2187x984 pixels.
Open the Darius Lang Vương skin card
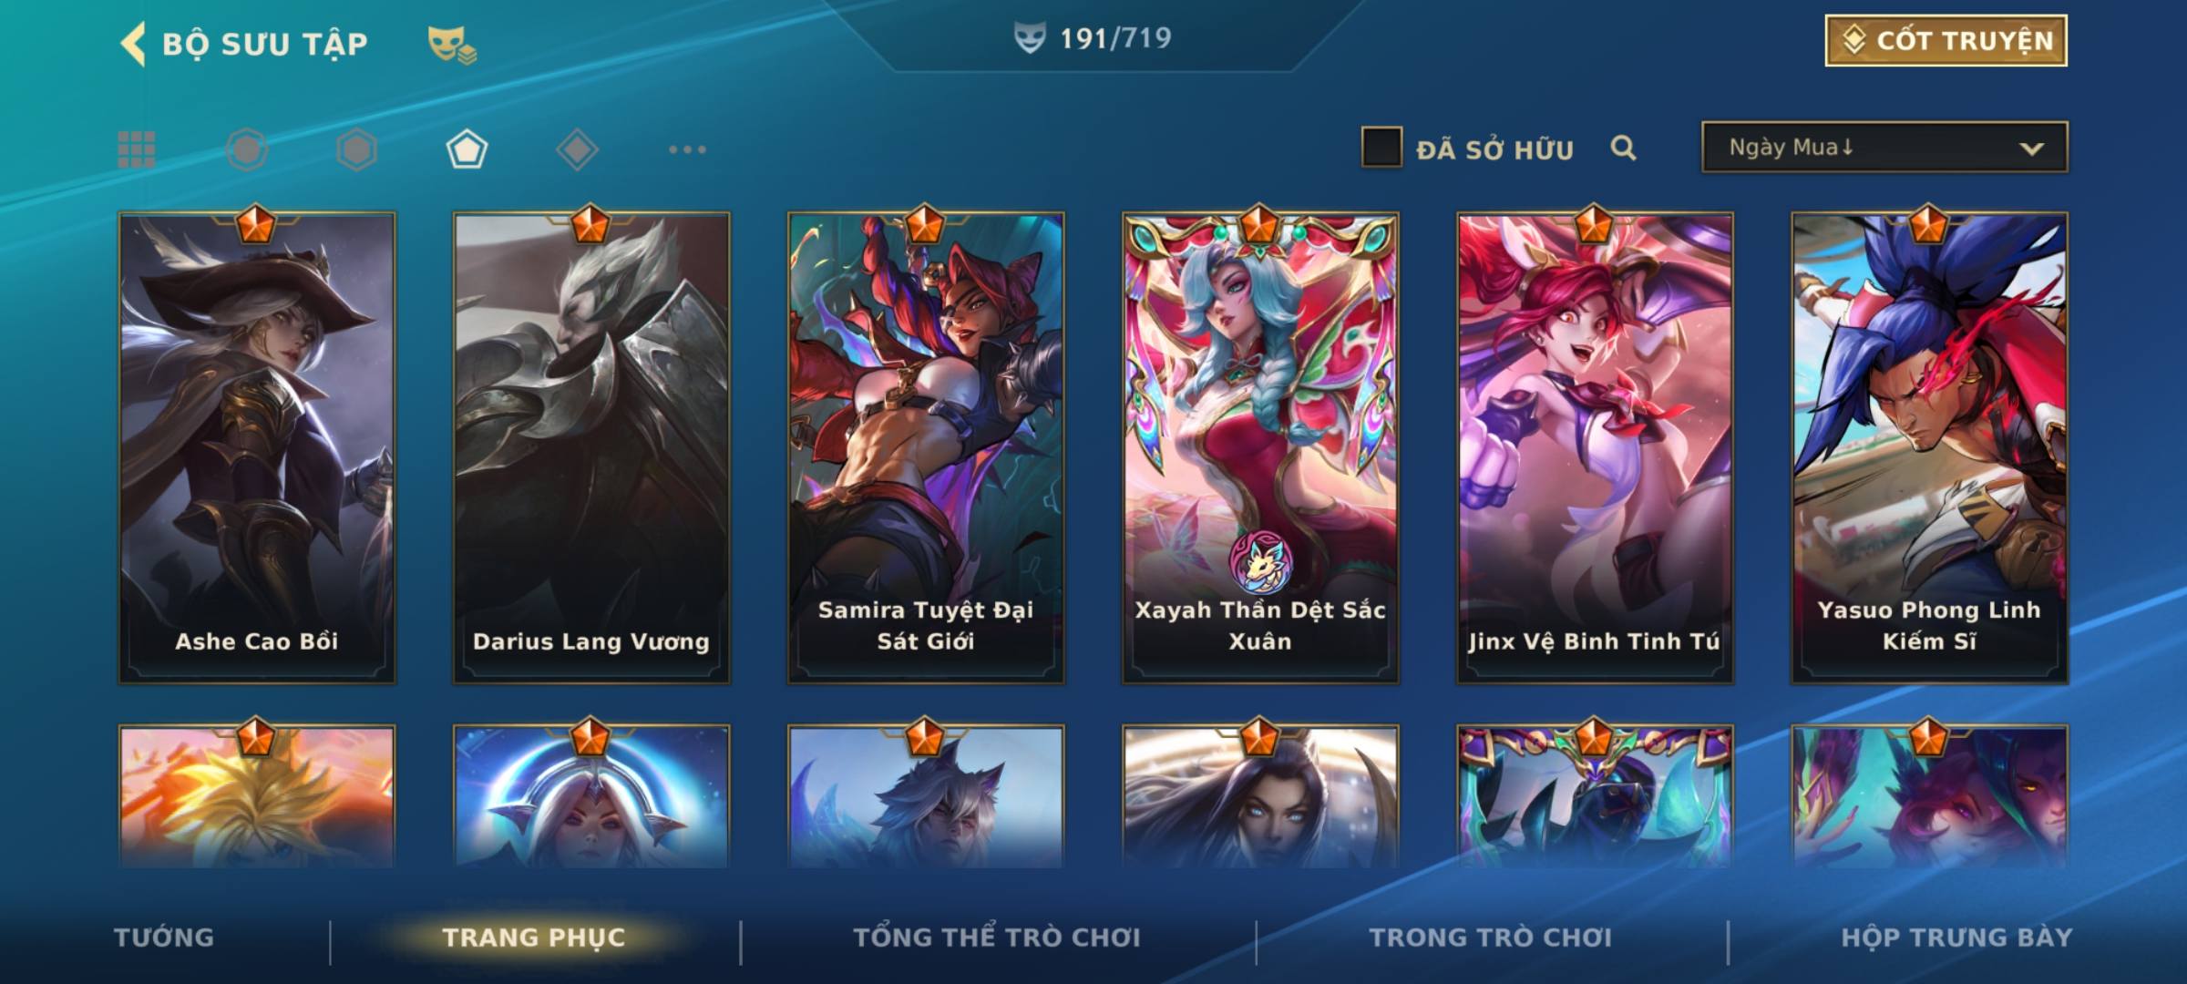(591, 447)
